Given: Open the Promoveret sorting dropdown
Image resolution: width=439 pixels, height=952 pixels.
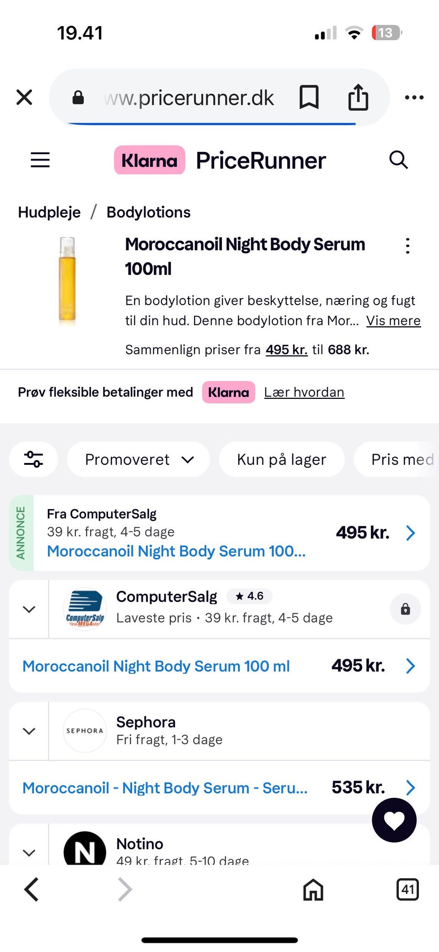Looking at the screenshot, I should pos(139,459).
